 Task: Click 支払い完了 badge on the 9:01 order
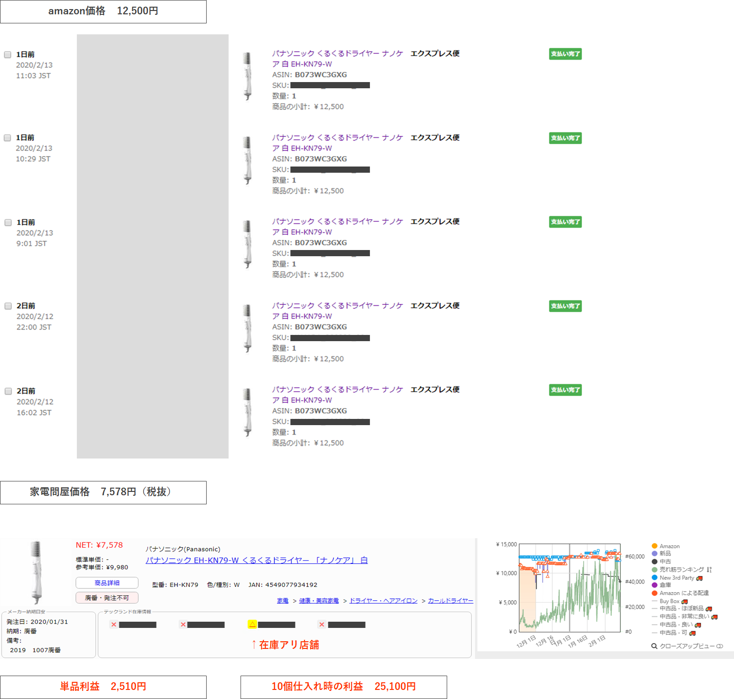[566, 222]
